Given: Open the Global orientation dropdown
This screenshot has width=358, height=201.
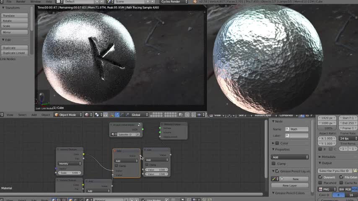Looking at the screenshot, I should coord(138,115).
